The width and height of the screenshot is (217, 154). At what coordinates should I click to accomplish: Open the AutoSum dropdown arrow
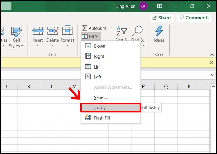pos(111,28)
